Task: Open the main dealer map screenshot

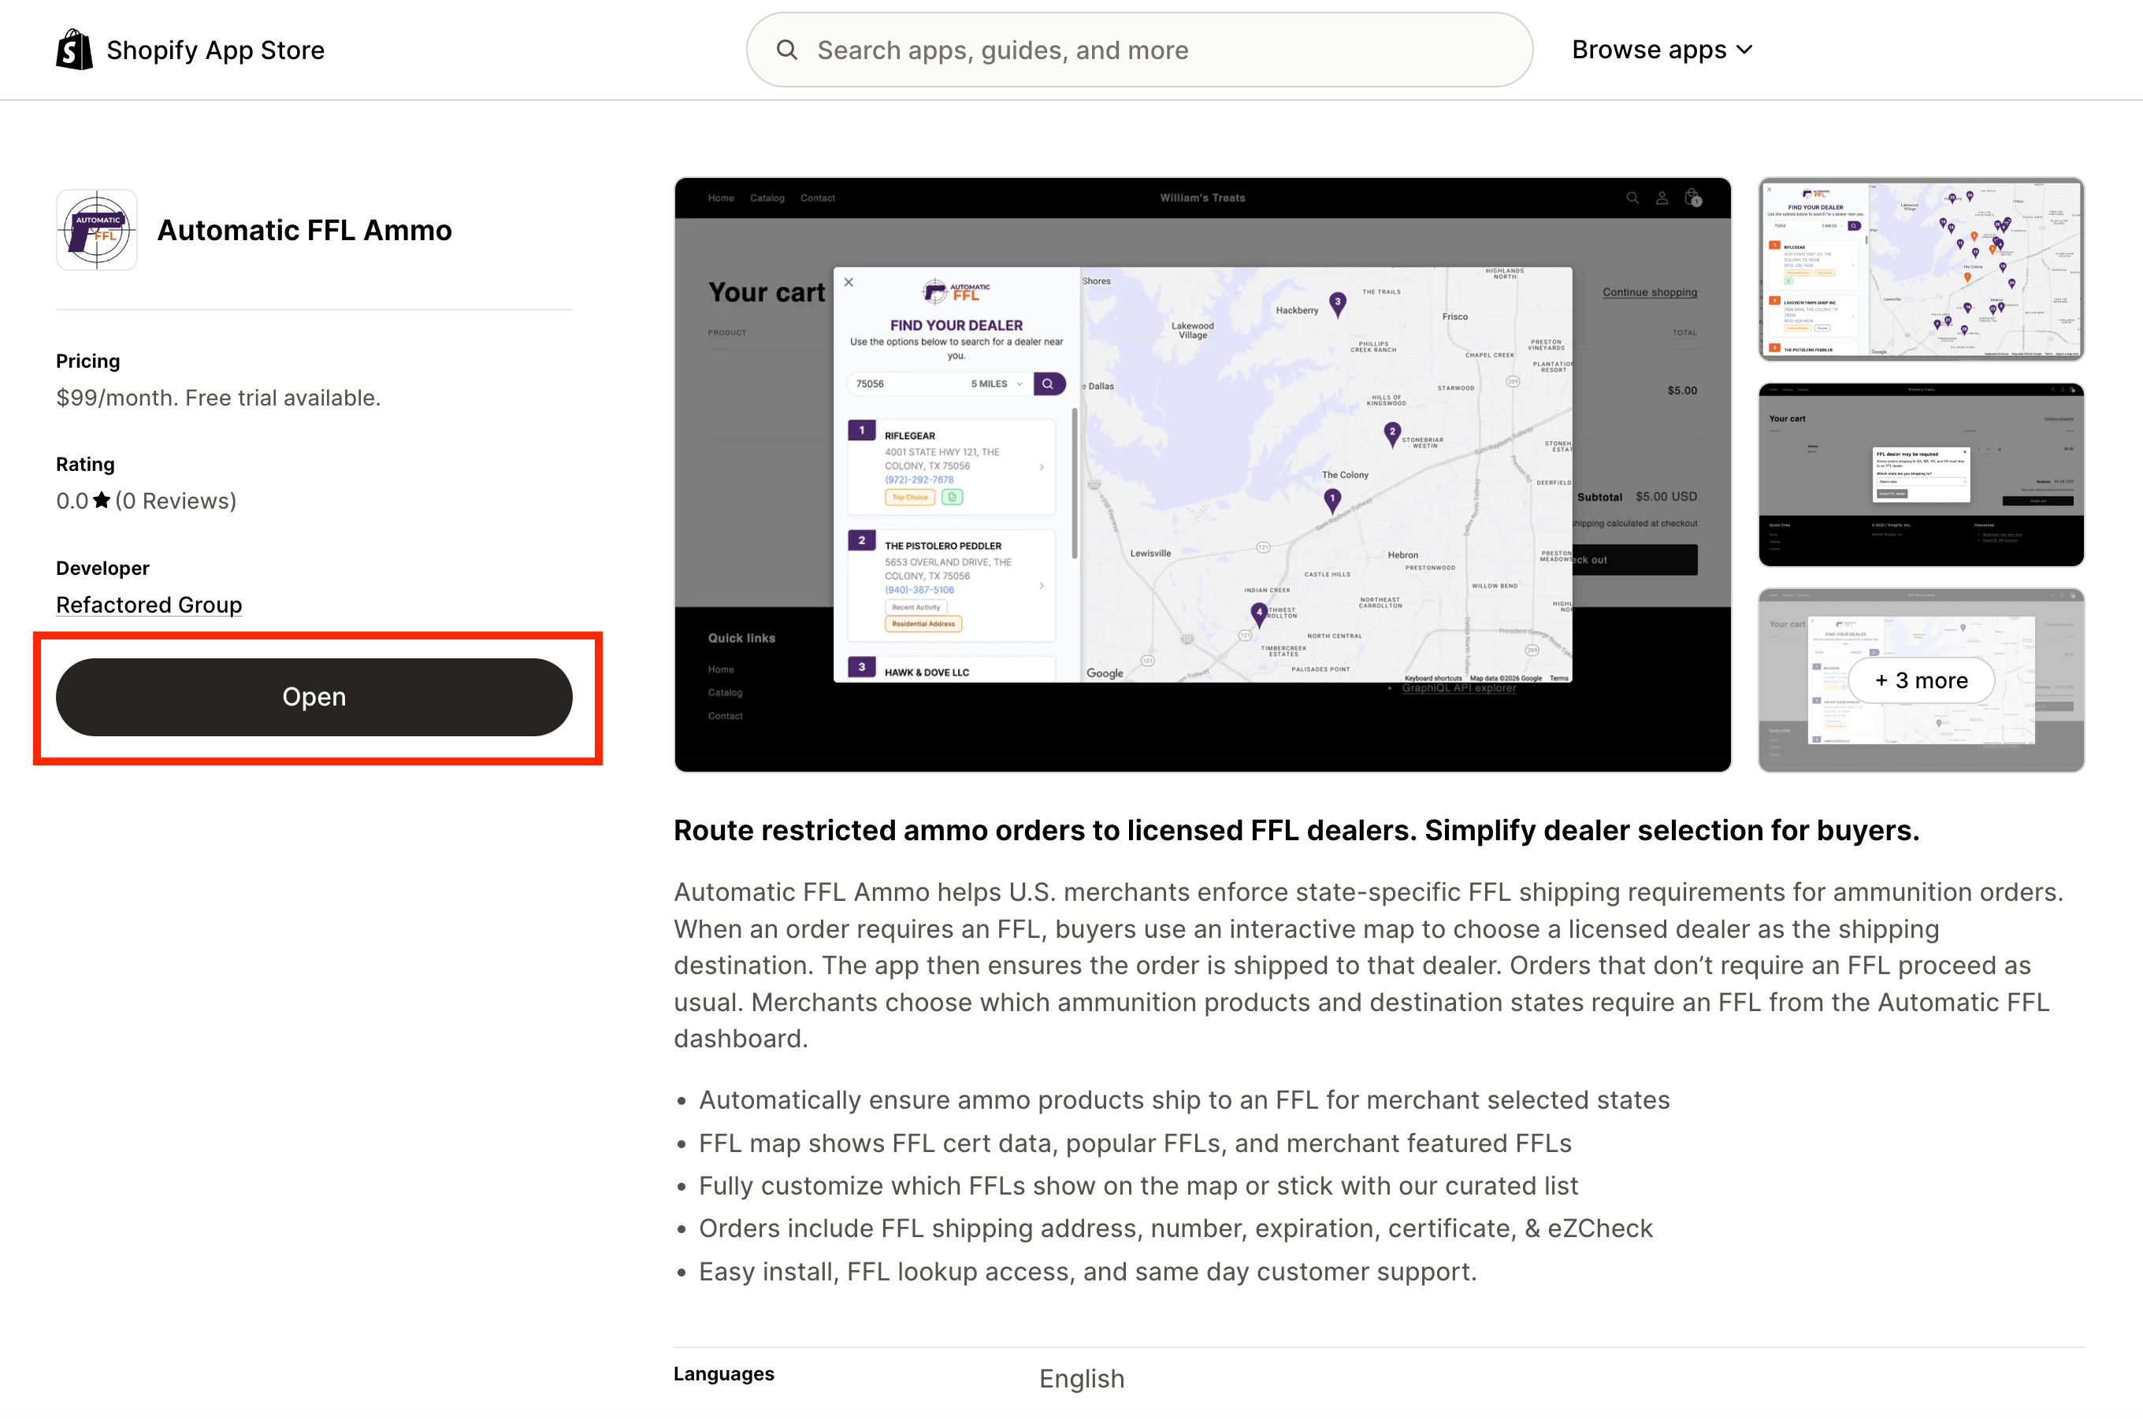Action: (x=1202, y=474)
